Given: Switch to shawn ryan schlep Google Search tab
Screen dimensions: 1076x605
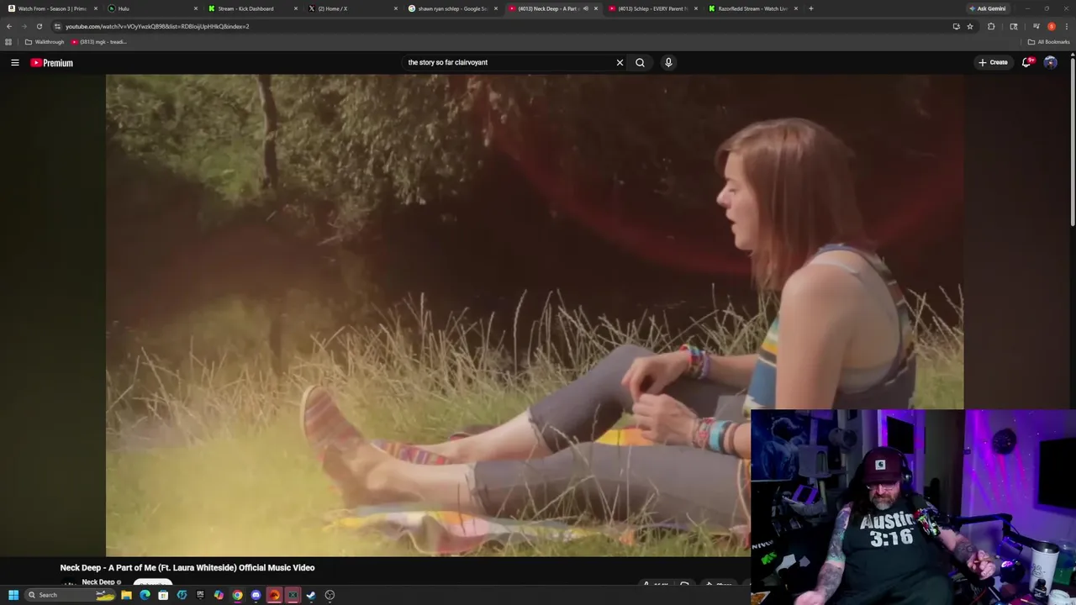Looking at the screenshot, I should (x=451, y=8).
